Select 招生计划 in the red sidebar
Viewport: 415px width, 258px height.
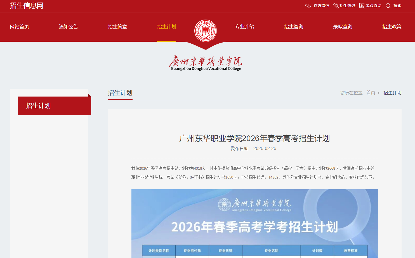pos(39,106)
